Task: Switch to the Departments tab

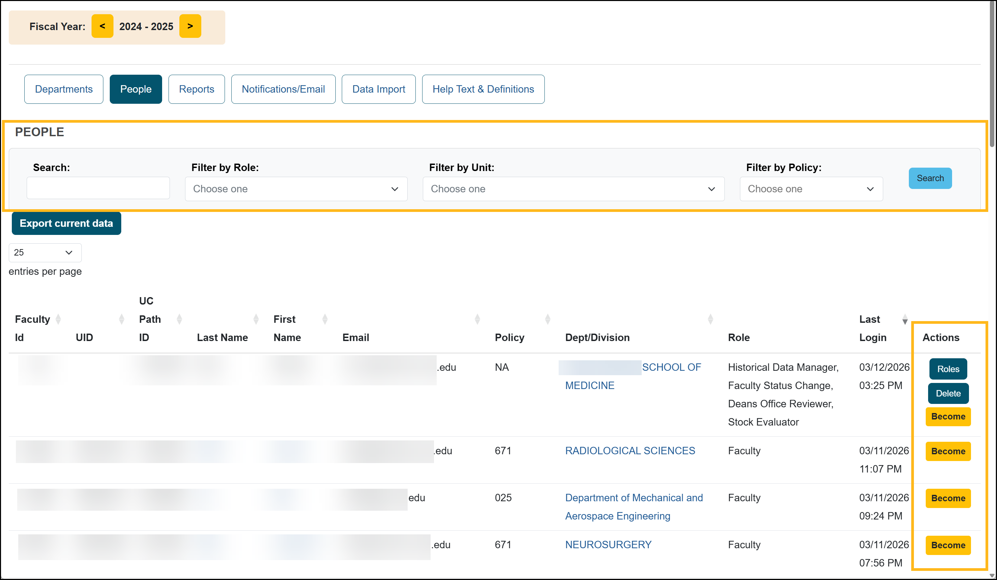Action: [64, 89]
